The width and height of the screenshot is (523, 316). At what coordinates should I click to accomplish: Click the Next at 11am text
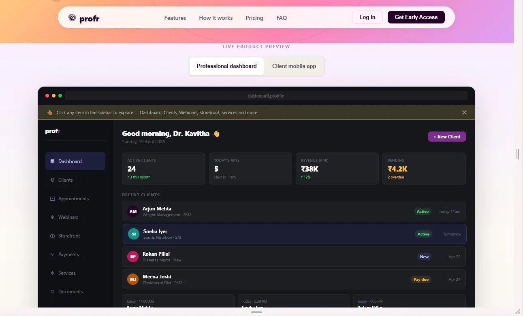225,177
